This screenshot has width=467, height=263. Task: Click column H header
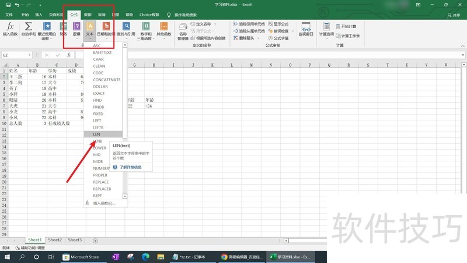pyautogui.click(x=154, y=65)
